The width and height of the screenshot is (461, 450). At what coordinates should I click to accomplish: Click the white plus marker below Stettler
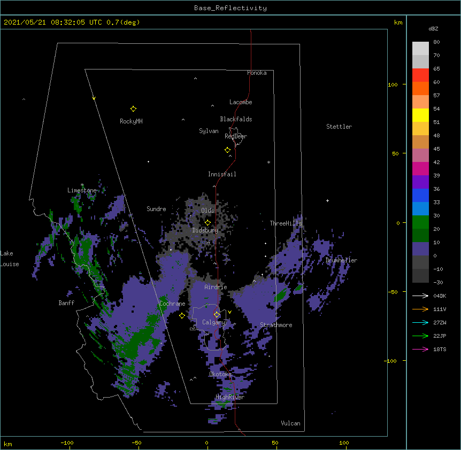pos(327,200)
